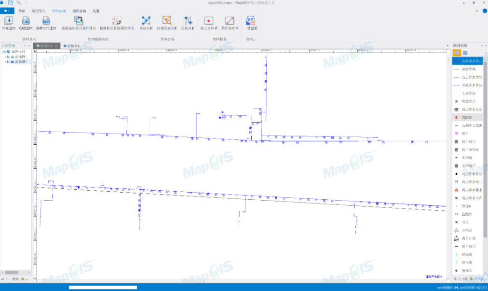Switch to the 新场景1 document tab
The height and width of the screenshot is (291, 488).
click(71, 46)
